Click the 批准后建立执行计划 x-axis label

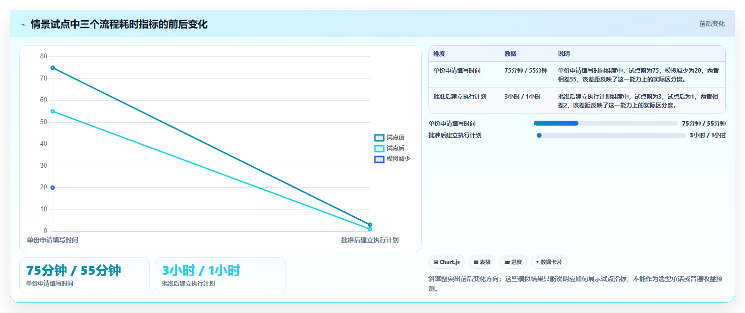pos(370,240)
